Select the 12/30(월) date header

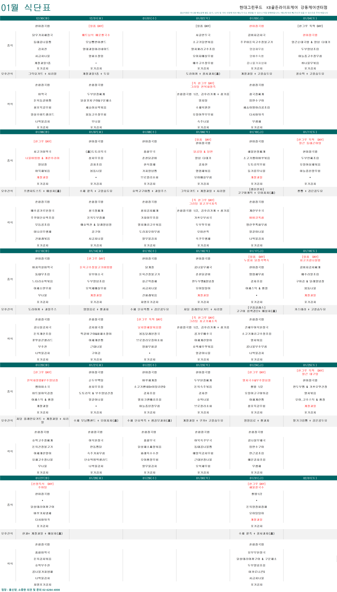pyautogui.click(x=42, y=18)
